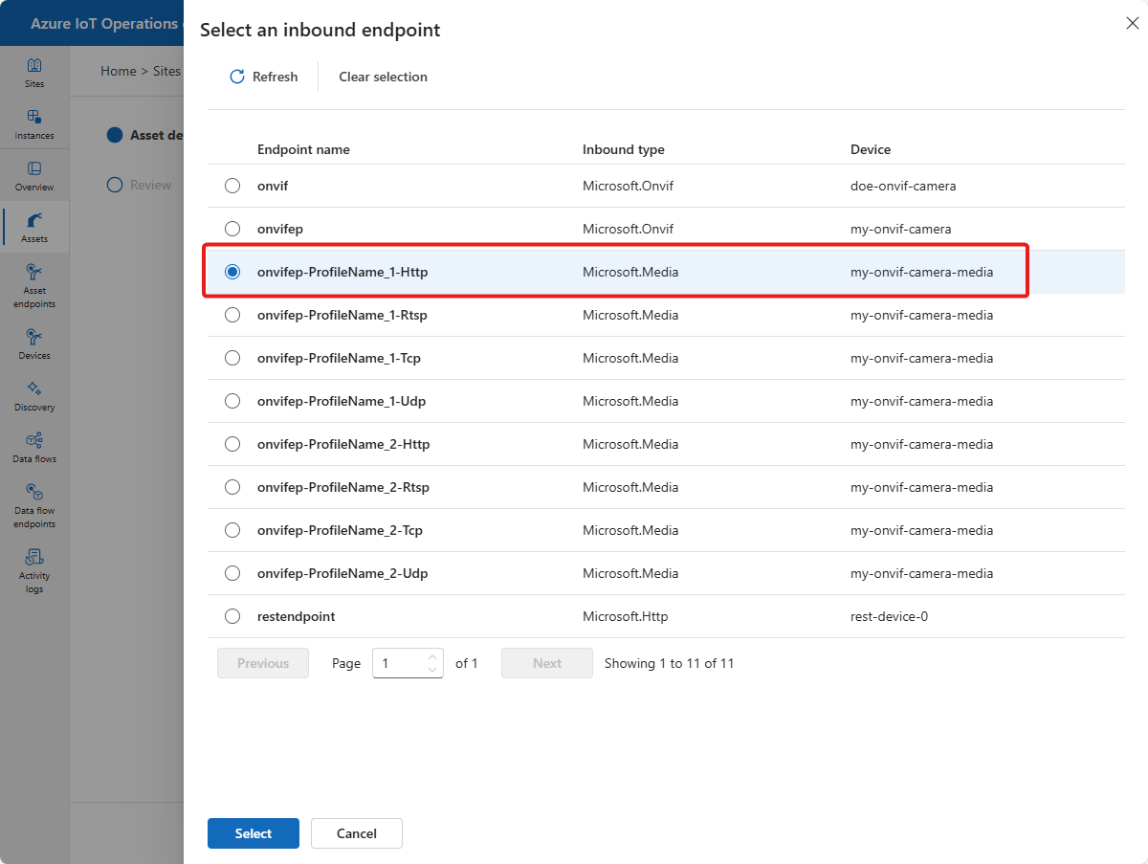Click Microsoft.Onvif in the onvif row

point(629,186)
